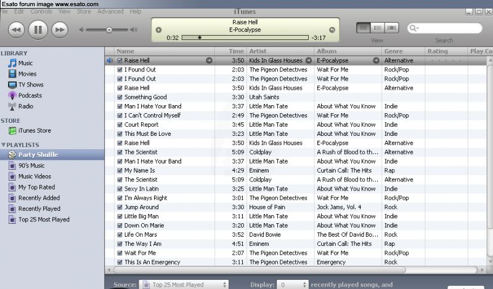This screenshot has width=493, height=289.
Task: Sort songs by Genre column header
Action: pyautogui.click(x=404, y=51)
